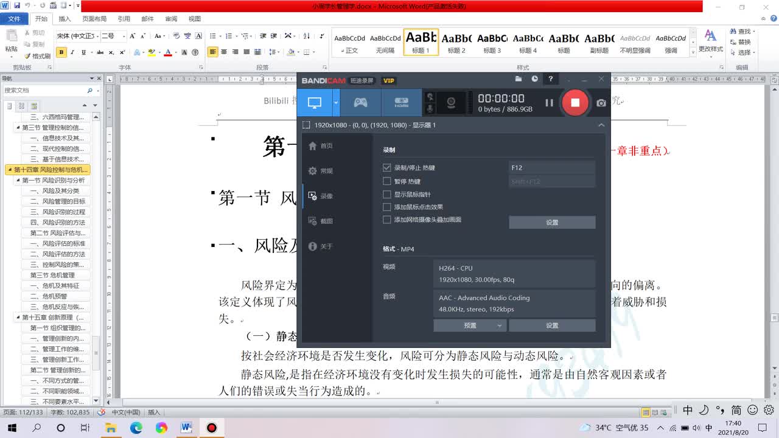Enable 添加鼠标点击效果 checkbox
Image resolution: width=779 pixels, height=438 pixels.
[386, 207]
